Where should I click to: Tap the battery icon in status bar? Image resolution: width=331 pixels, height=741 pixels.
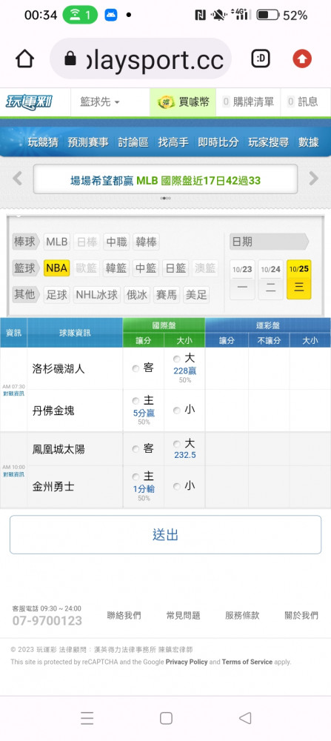tap(268, 15)
